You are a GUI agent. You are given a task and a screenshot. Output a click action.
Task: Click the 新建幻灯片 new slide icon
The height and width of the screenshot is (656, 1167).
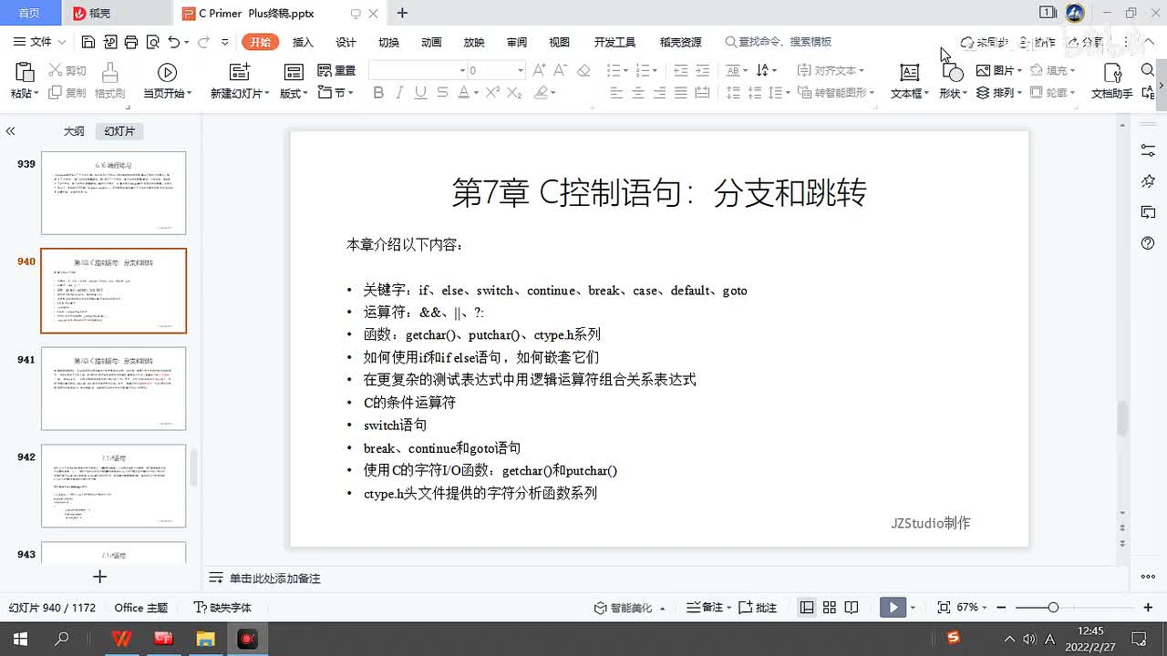(239, 73)
